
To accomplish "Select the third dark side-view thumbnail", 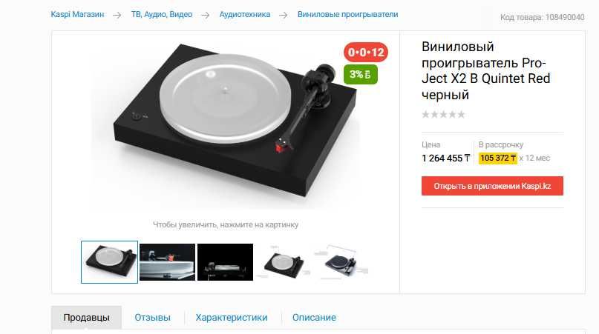I will tap(226, 262).
